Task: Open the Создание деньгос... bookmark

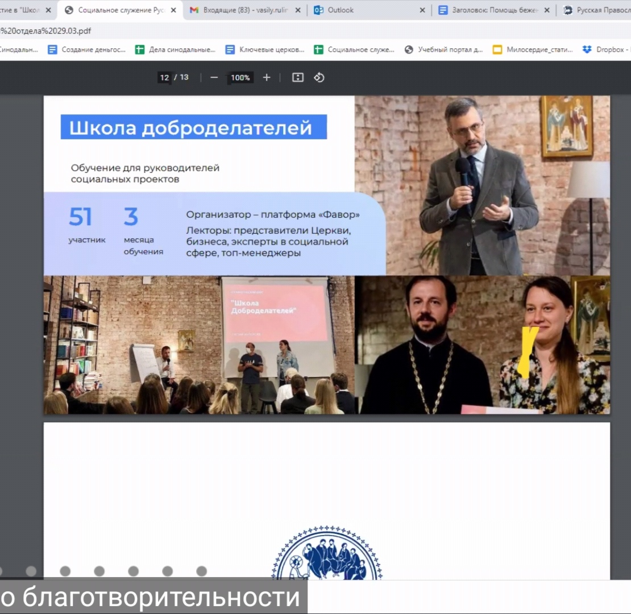Action: tap(87, 50)
